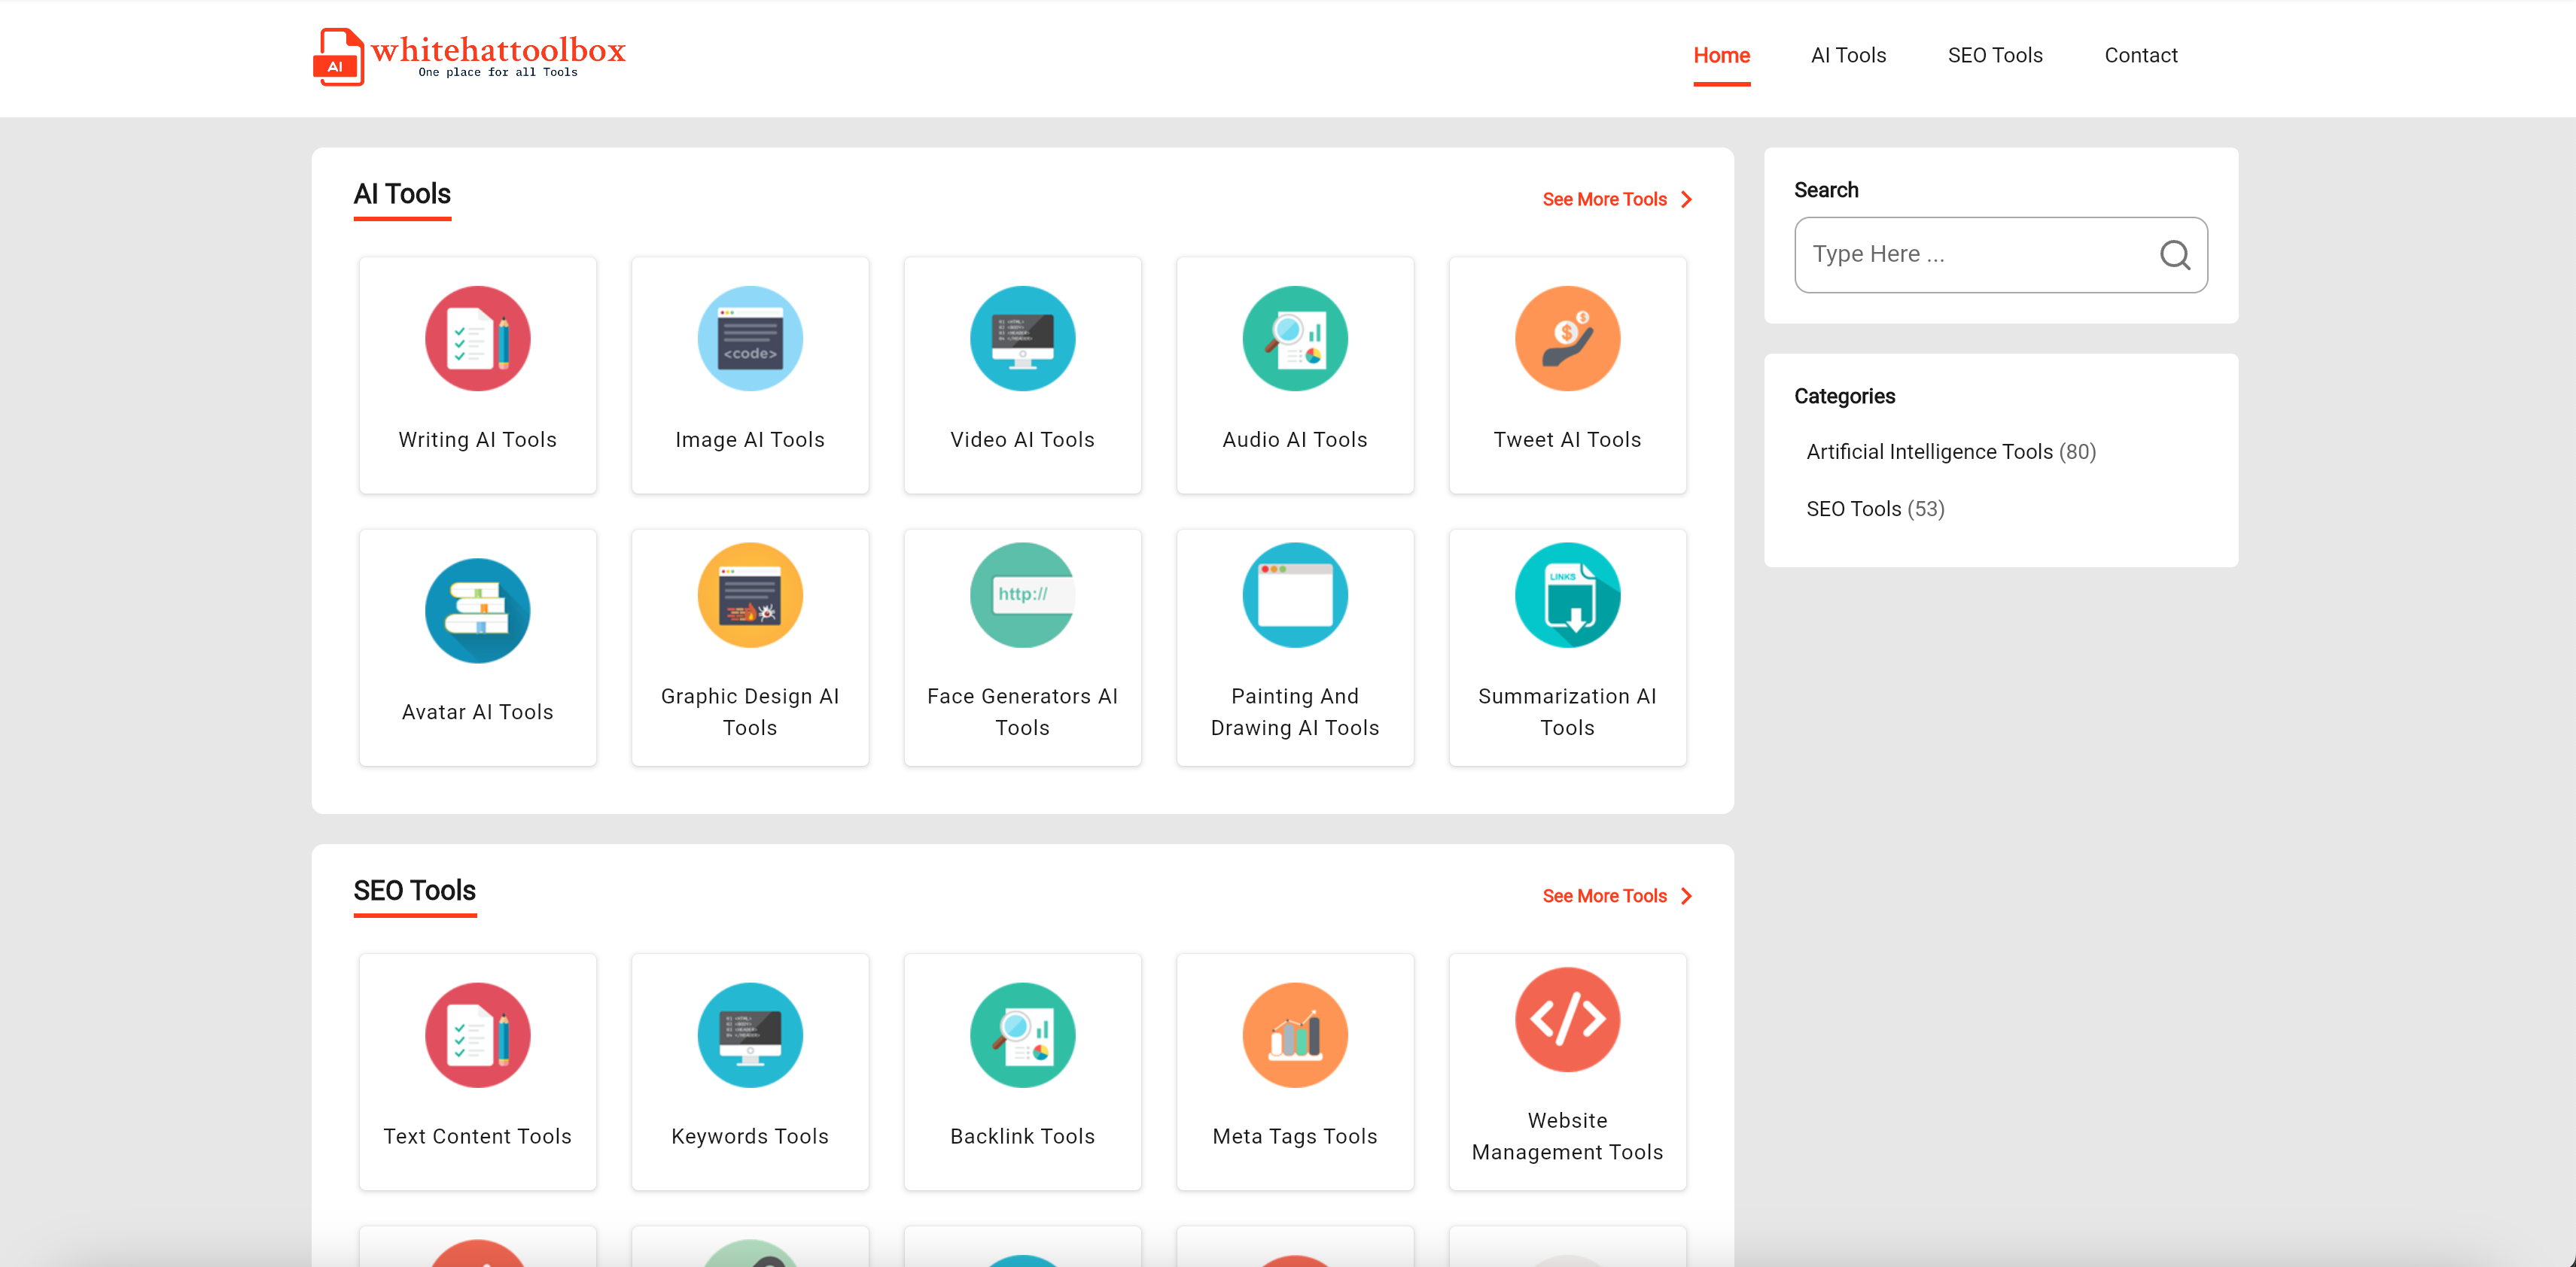2576x1267 pixels.
Task: Select the Summarization AI Tools icon
Action: point(1566,596)
